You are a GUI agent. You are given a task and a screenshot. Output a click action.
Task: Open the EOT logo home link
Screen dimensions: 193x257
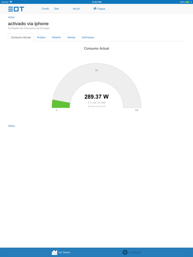(x=16, y=9)
